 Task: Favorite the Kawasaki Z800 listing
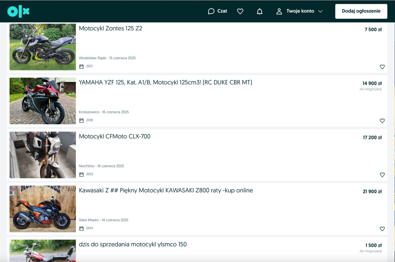pyautogui.click(x=382, y=229)
